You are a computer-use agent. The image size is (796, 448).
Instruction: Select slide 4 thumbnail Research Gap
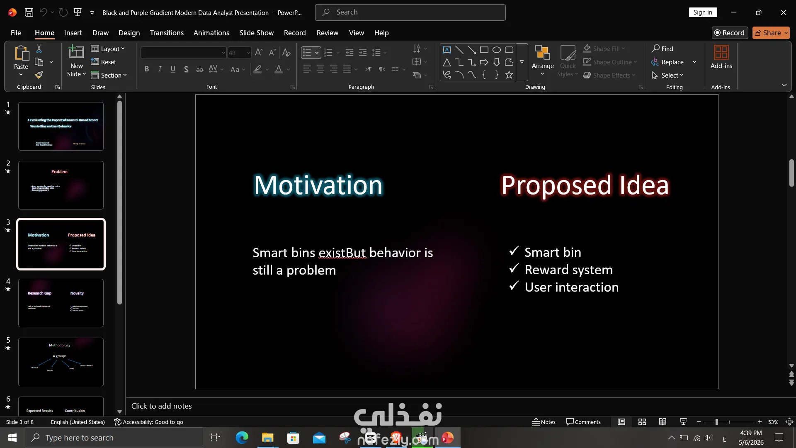pos(61,303)
